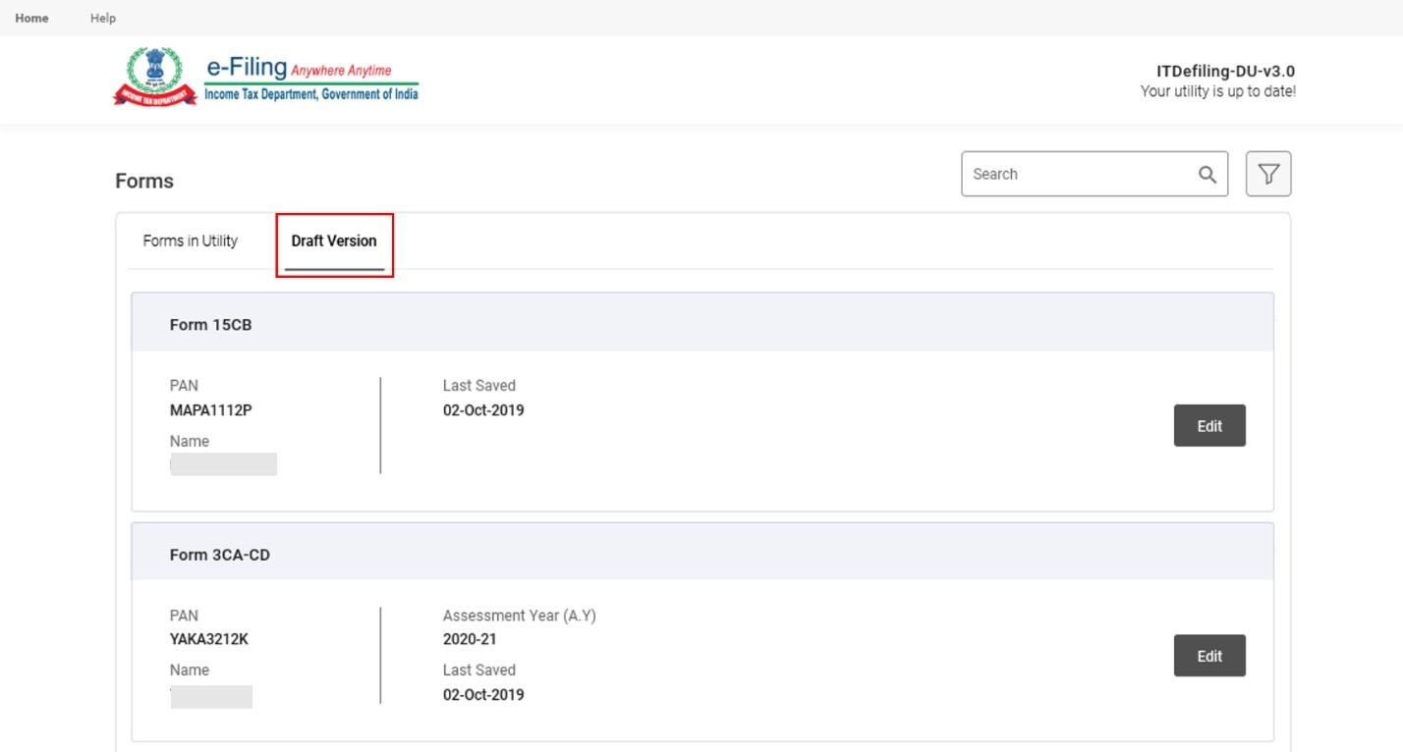Open the Help menu
Image resolution: width=1403 pixels, height=752 pixels.
pyautogui.click(x=101, y=17)
